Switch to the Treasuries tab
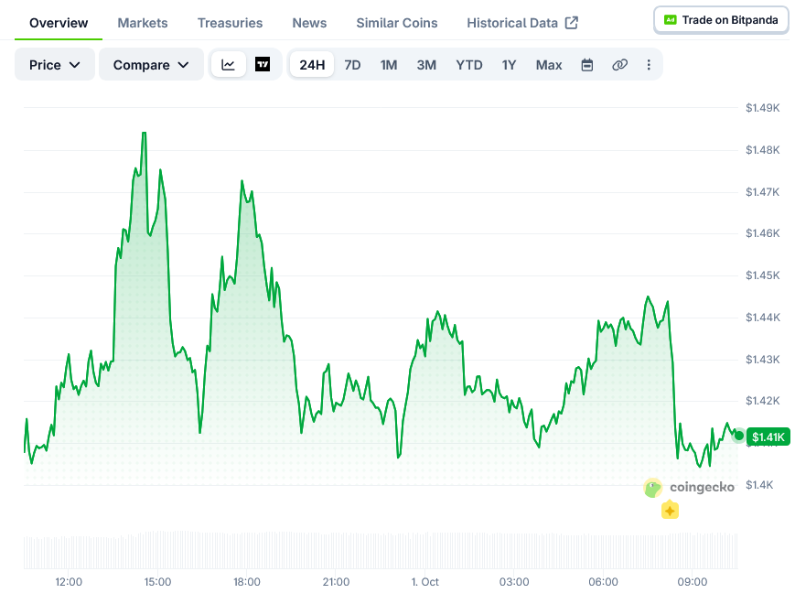The image size is (795, 593). [230, 23]
